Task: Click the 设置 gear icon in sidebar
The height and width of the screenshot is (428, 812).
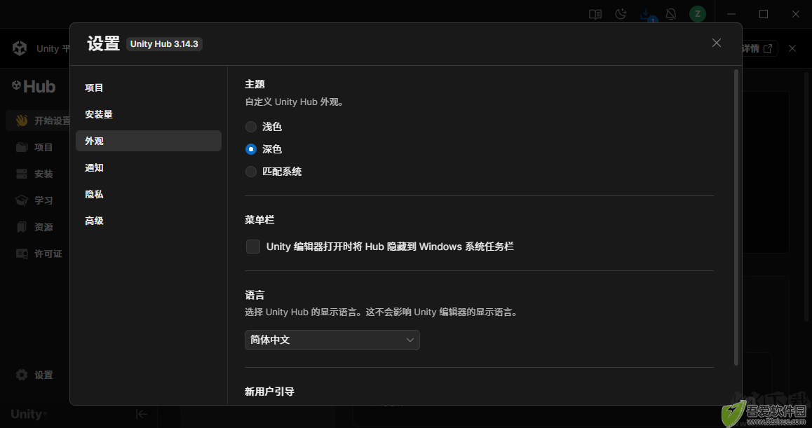Action: pos(22,375)
